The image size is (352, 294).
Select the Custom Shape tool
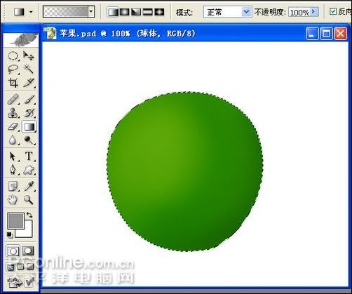[x=29, y=170]
